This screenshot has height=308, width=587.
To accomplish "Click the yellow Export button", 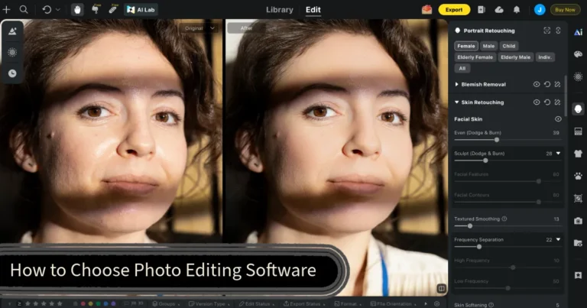I will (454, 10).
